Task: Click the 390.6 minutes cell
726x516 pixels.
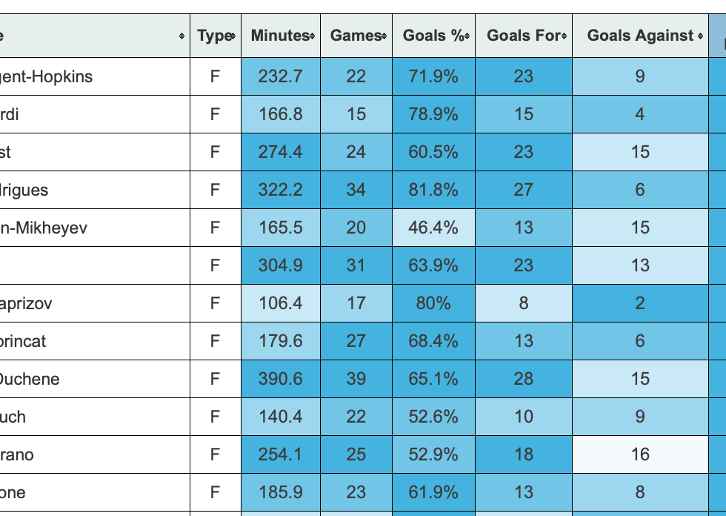Action: tap(280, 379)
